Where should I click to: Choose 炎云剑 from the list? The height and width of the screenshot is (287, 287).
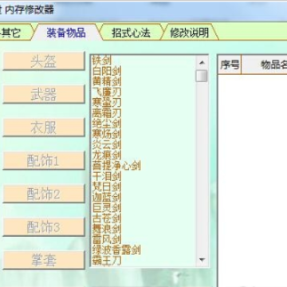107,144
